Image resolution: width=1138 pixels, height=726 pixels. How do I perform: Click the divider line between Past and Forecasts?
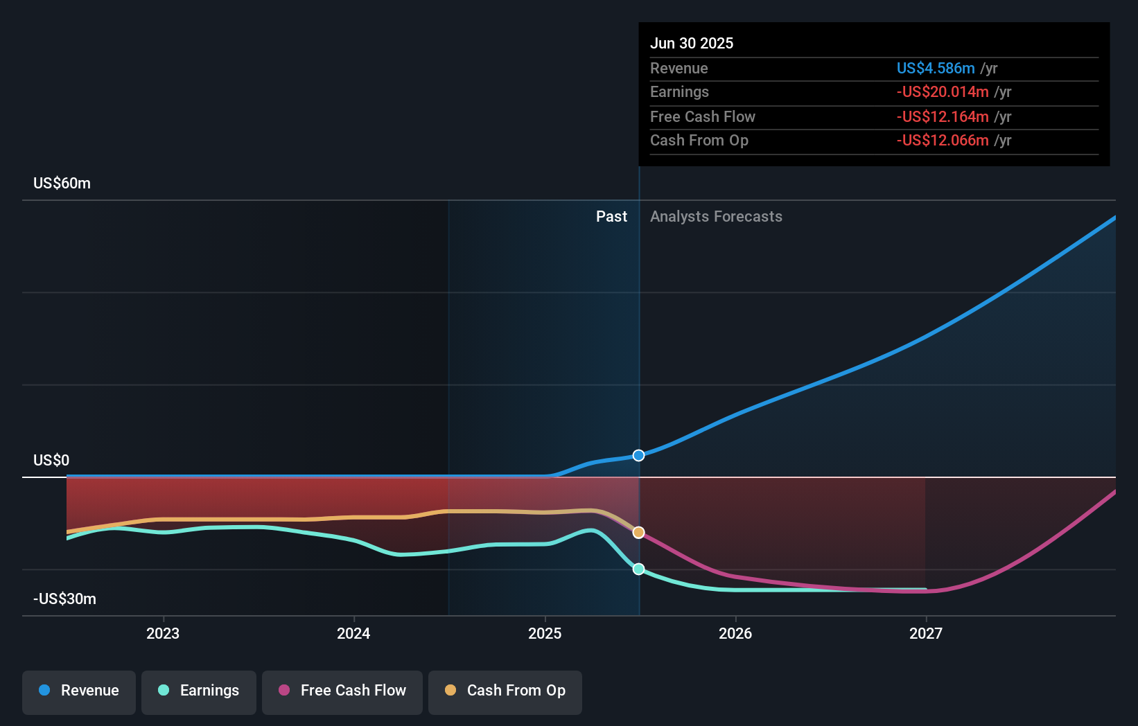pyautogui.click(x=638, y=346)
